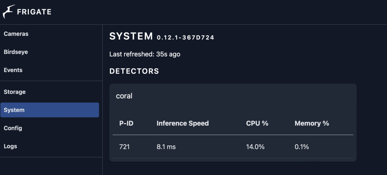Go to Birdseye view
387x175 pixels.
click(16, 52)
